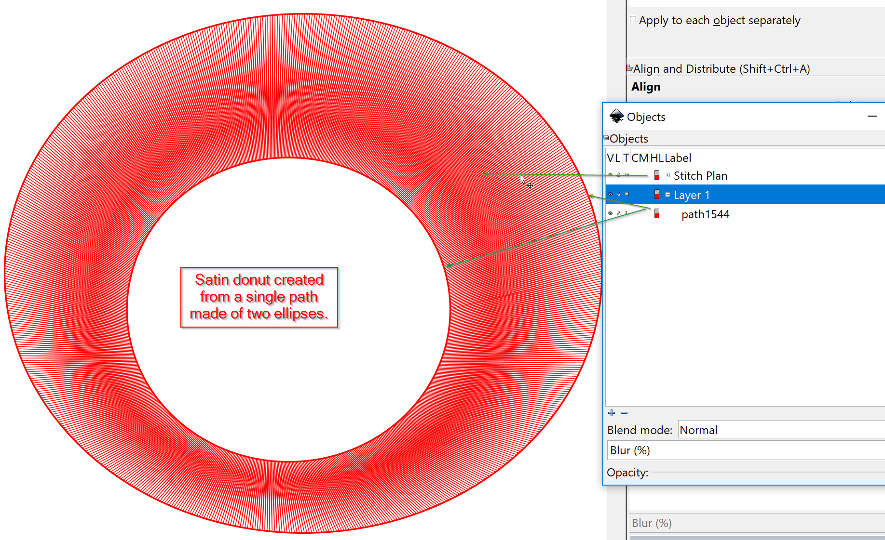Collapse the Layer 1 tree node
Viewport: 885px width, 540px height.
[x=668, y=195]
